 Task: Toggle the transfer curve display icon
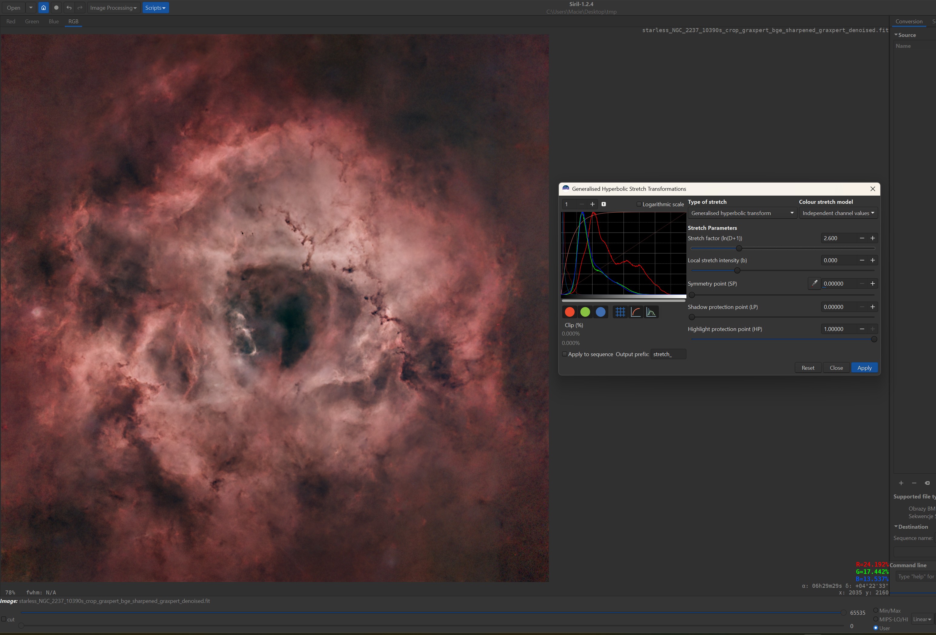(x=636, y=312)
